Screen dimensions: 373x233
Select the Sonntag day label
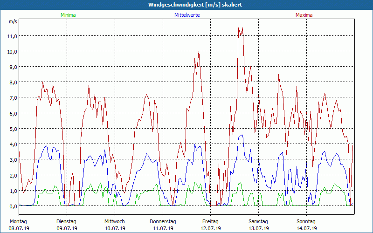pos(306,221)
